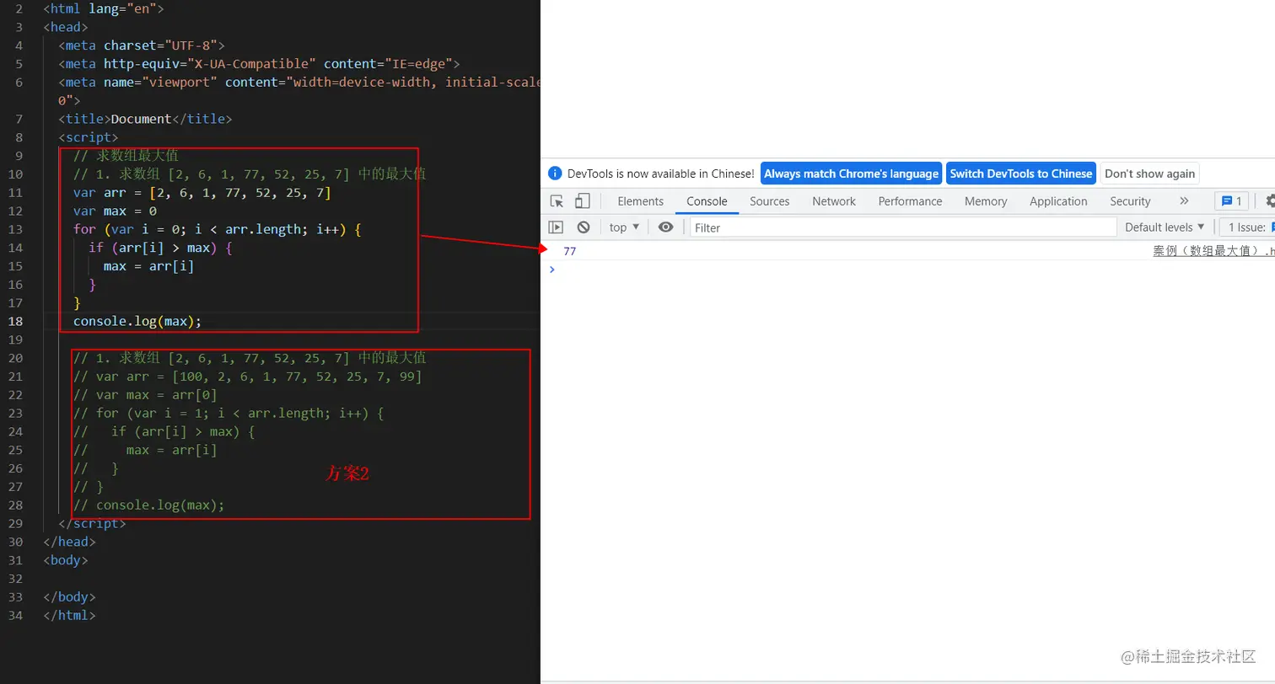Image resolution: width=1275 pixels, height=684 pixels.
Task: Click the closing </script> tag line
Action: [93, 524]
